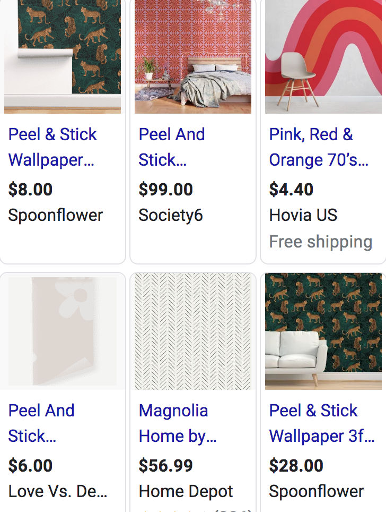Select the $4.40 Hovia US price

[291, 190]
